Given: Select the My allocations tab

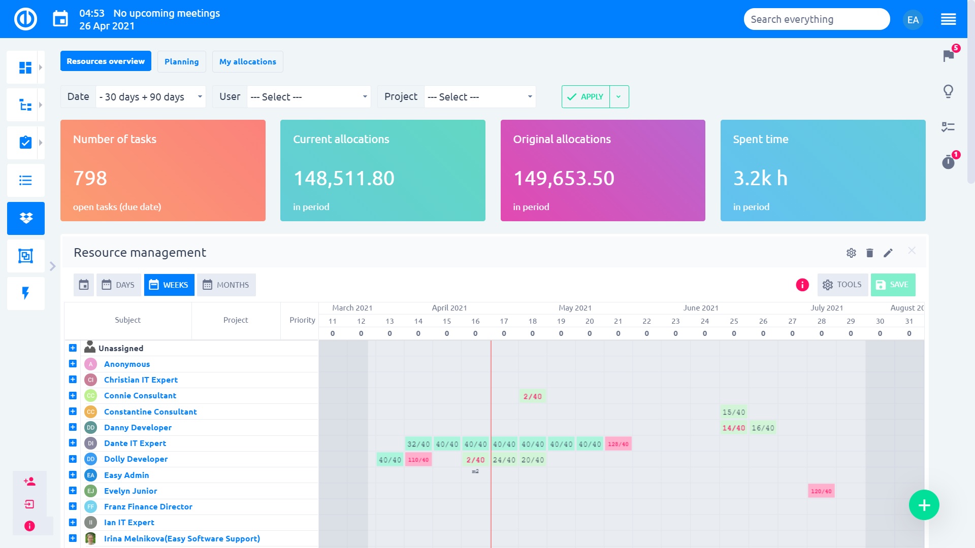Looking at the screenshot, I should click(x=248, y=62).
